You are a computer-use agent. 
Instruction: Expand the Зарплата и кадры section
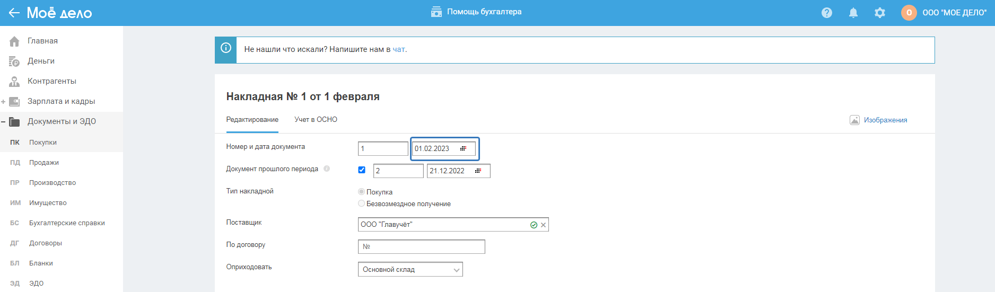pyautogui.click(x=3, y=102)
